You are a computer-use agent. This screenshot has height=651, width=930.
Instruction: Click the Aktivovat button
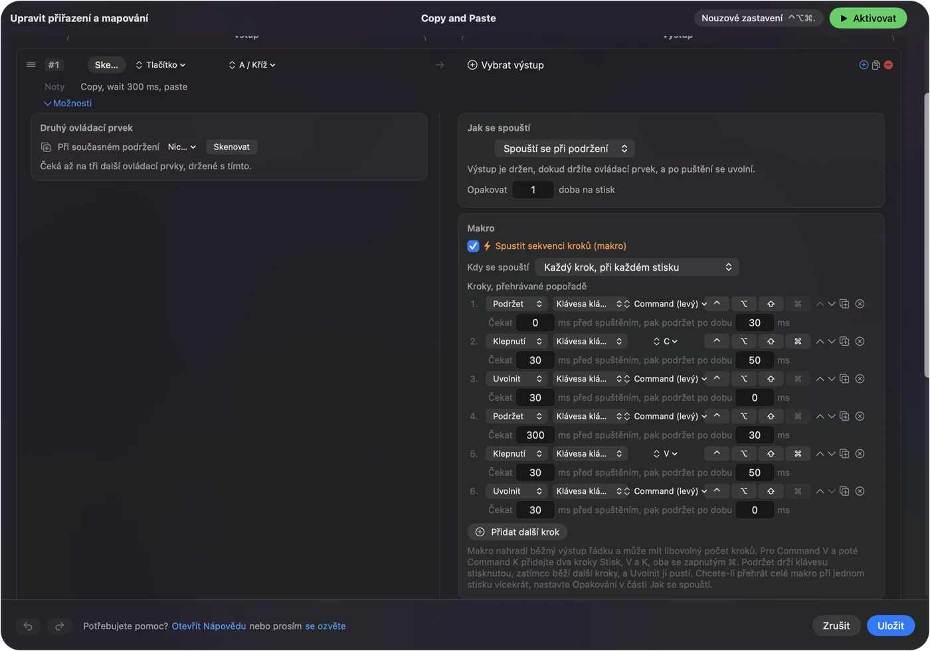click(x=868, y=18)
